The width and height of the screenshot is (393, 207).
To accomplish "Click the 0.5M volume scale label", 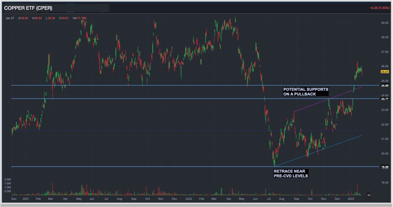I will tap(8, 191).
